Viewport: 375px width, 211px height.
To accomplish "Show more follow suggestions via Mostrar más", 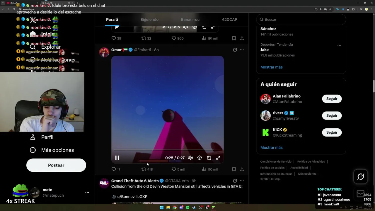I will [272, 147].
